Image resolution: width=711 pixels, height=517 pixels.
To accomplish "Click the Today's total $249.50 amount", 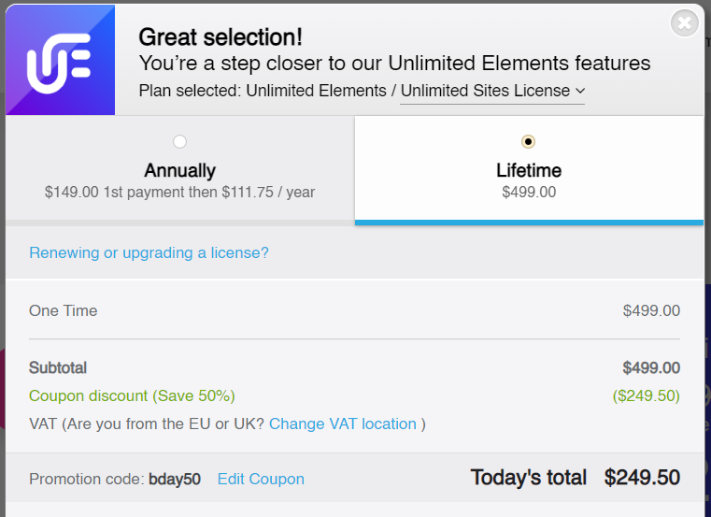I will [x=642, y=478].
